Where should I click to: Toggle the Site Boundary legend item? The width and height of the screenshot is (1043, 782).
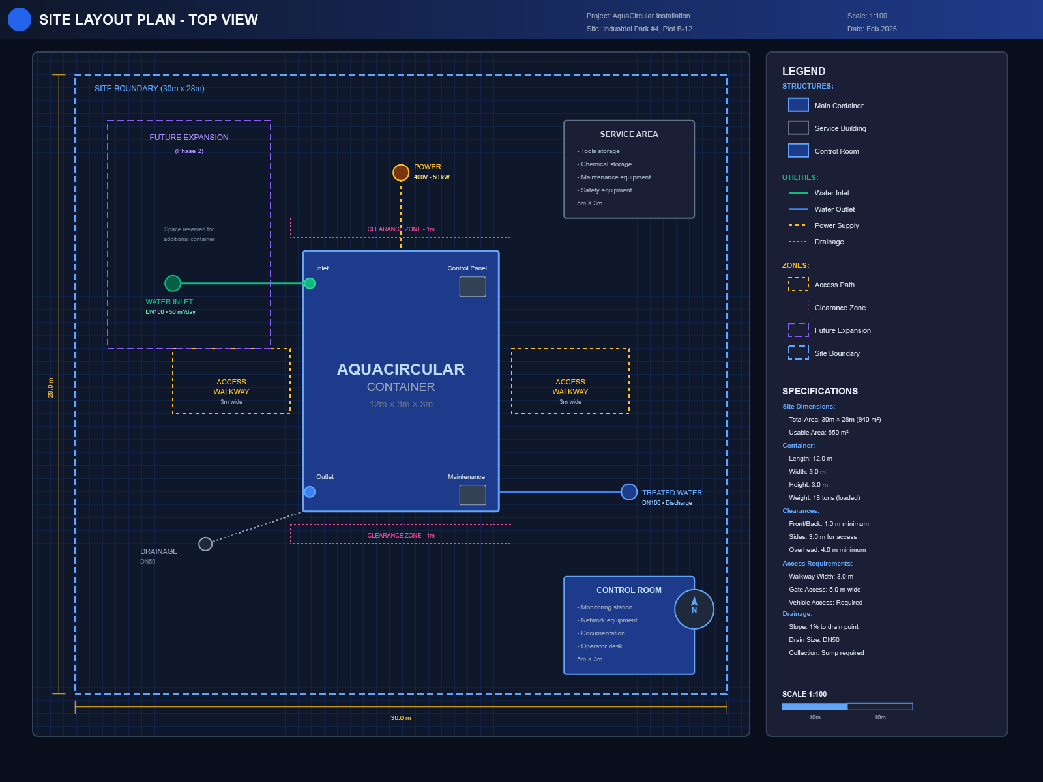coord(836,353)
